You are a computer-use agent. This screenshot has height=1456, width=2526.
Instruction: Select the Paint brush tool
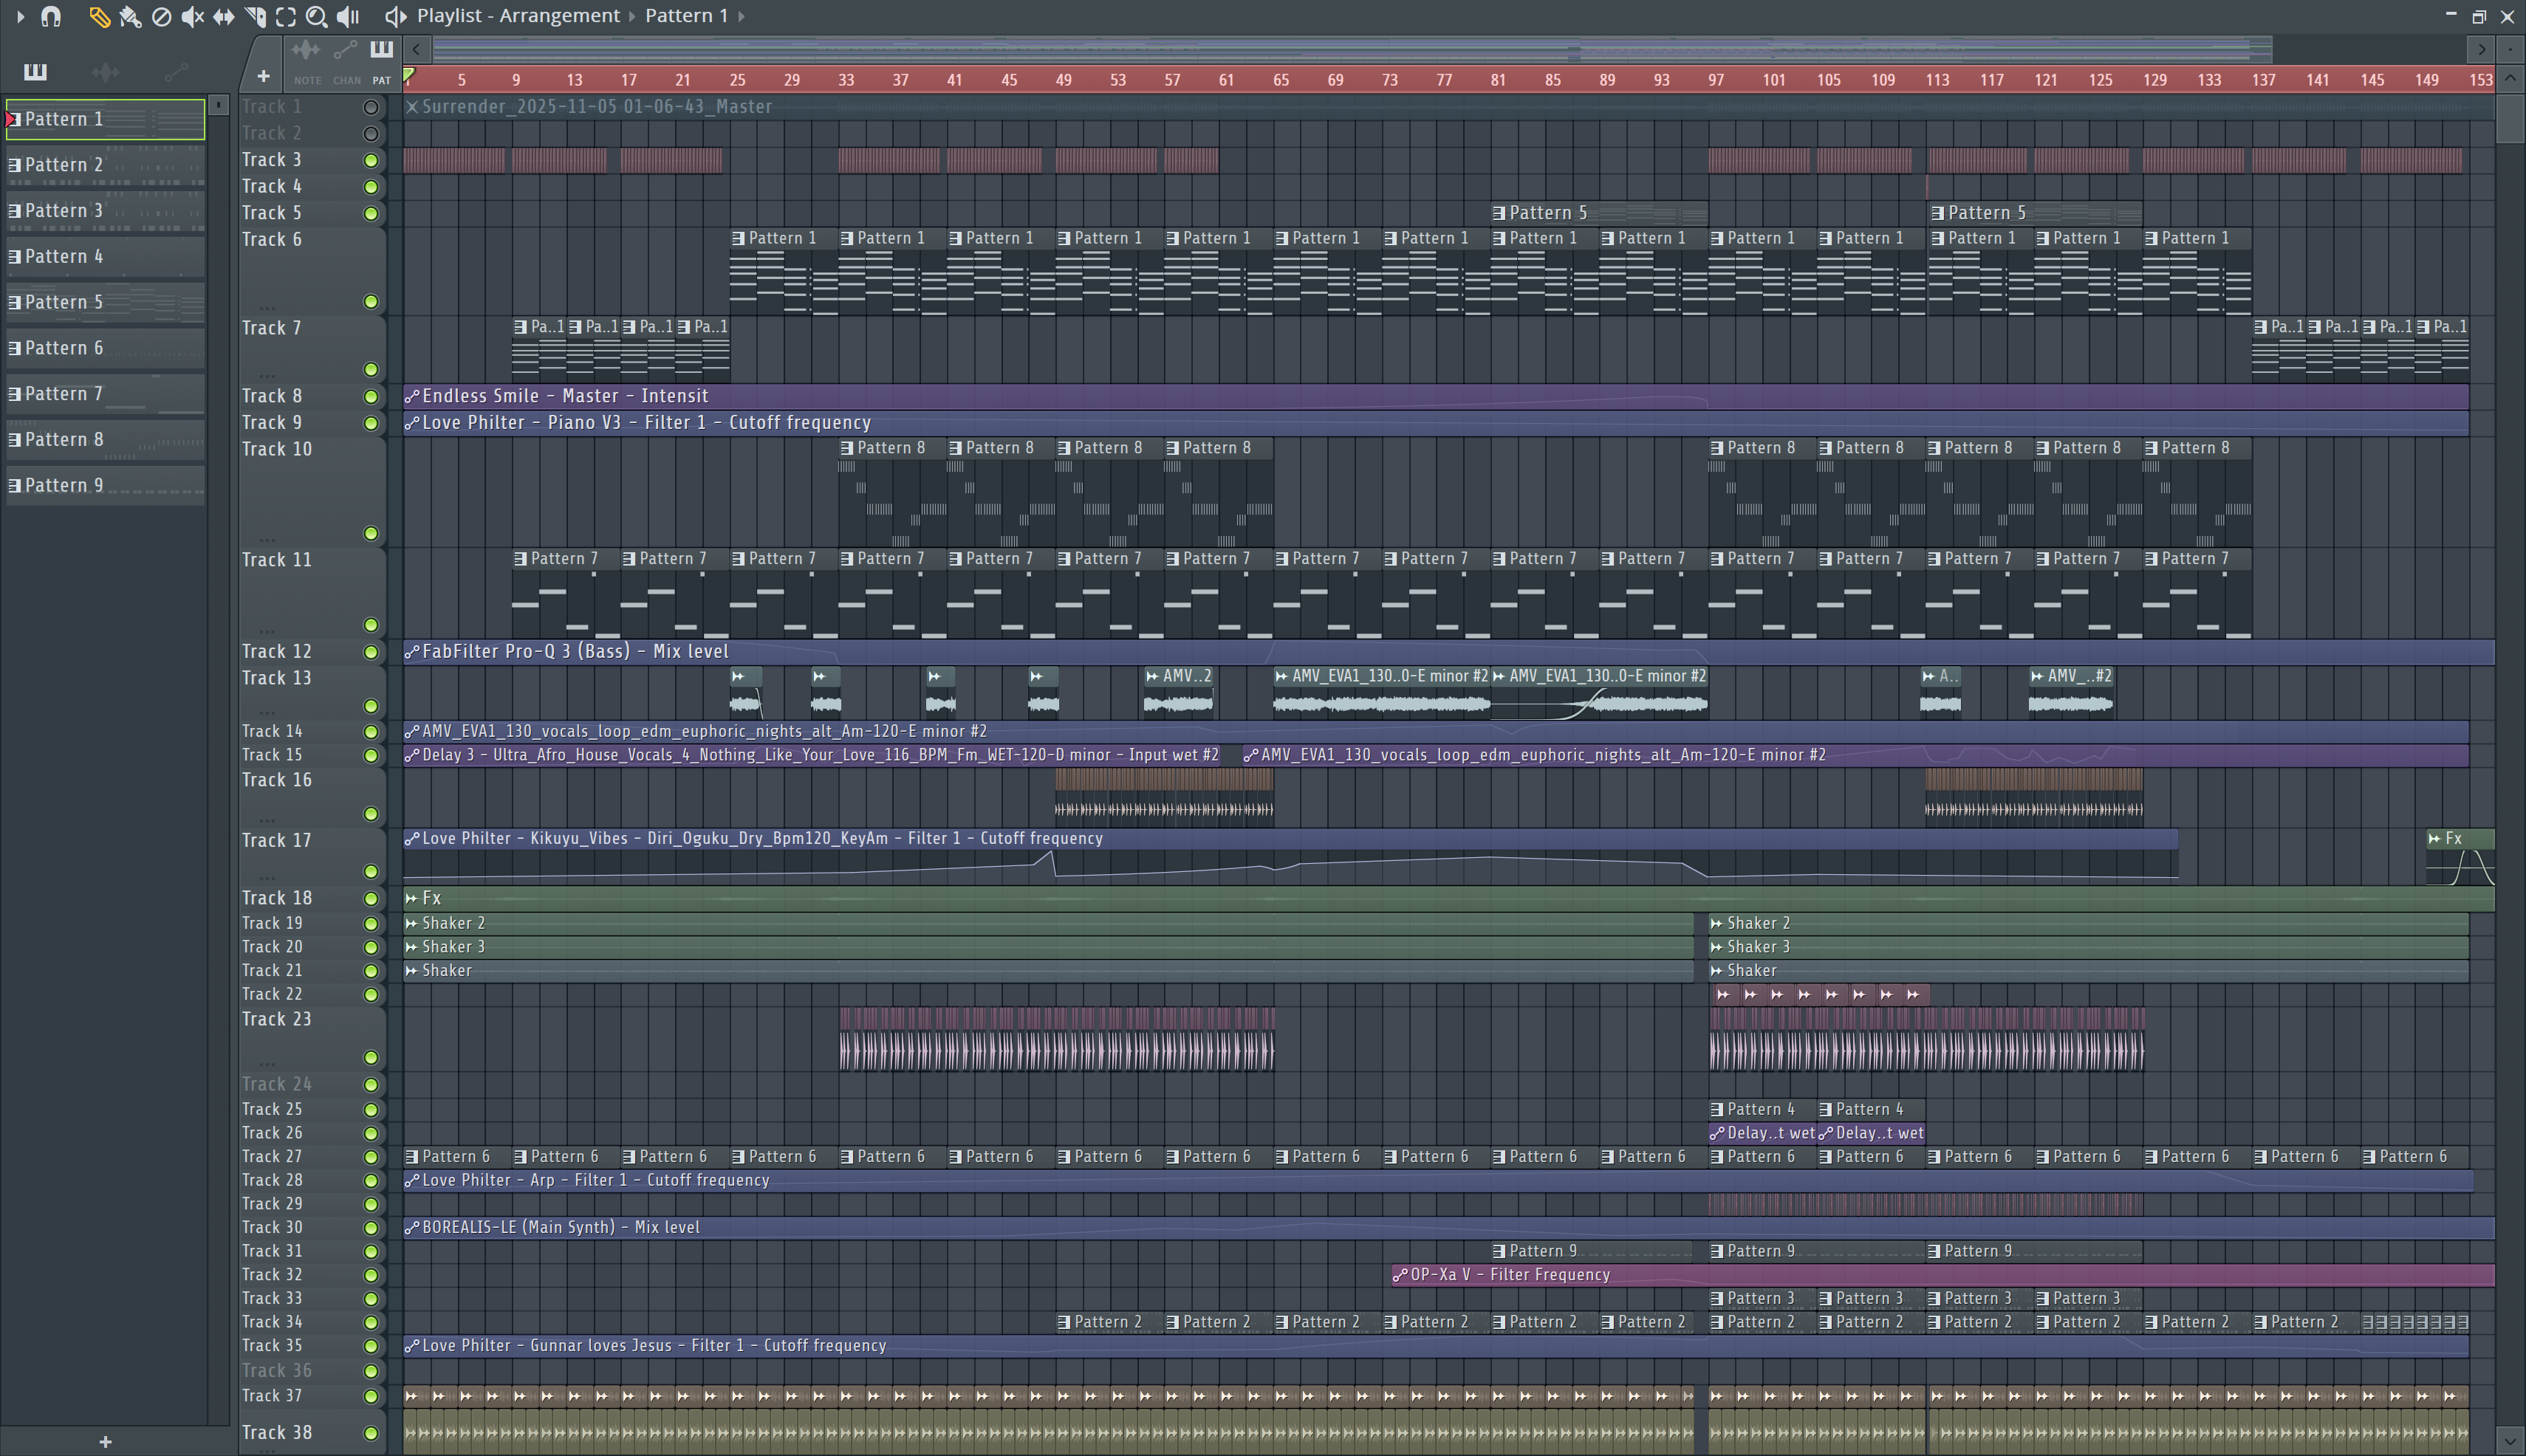(130, 16)
